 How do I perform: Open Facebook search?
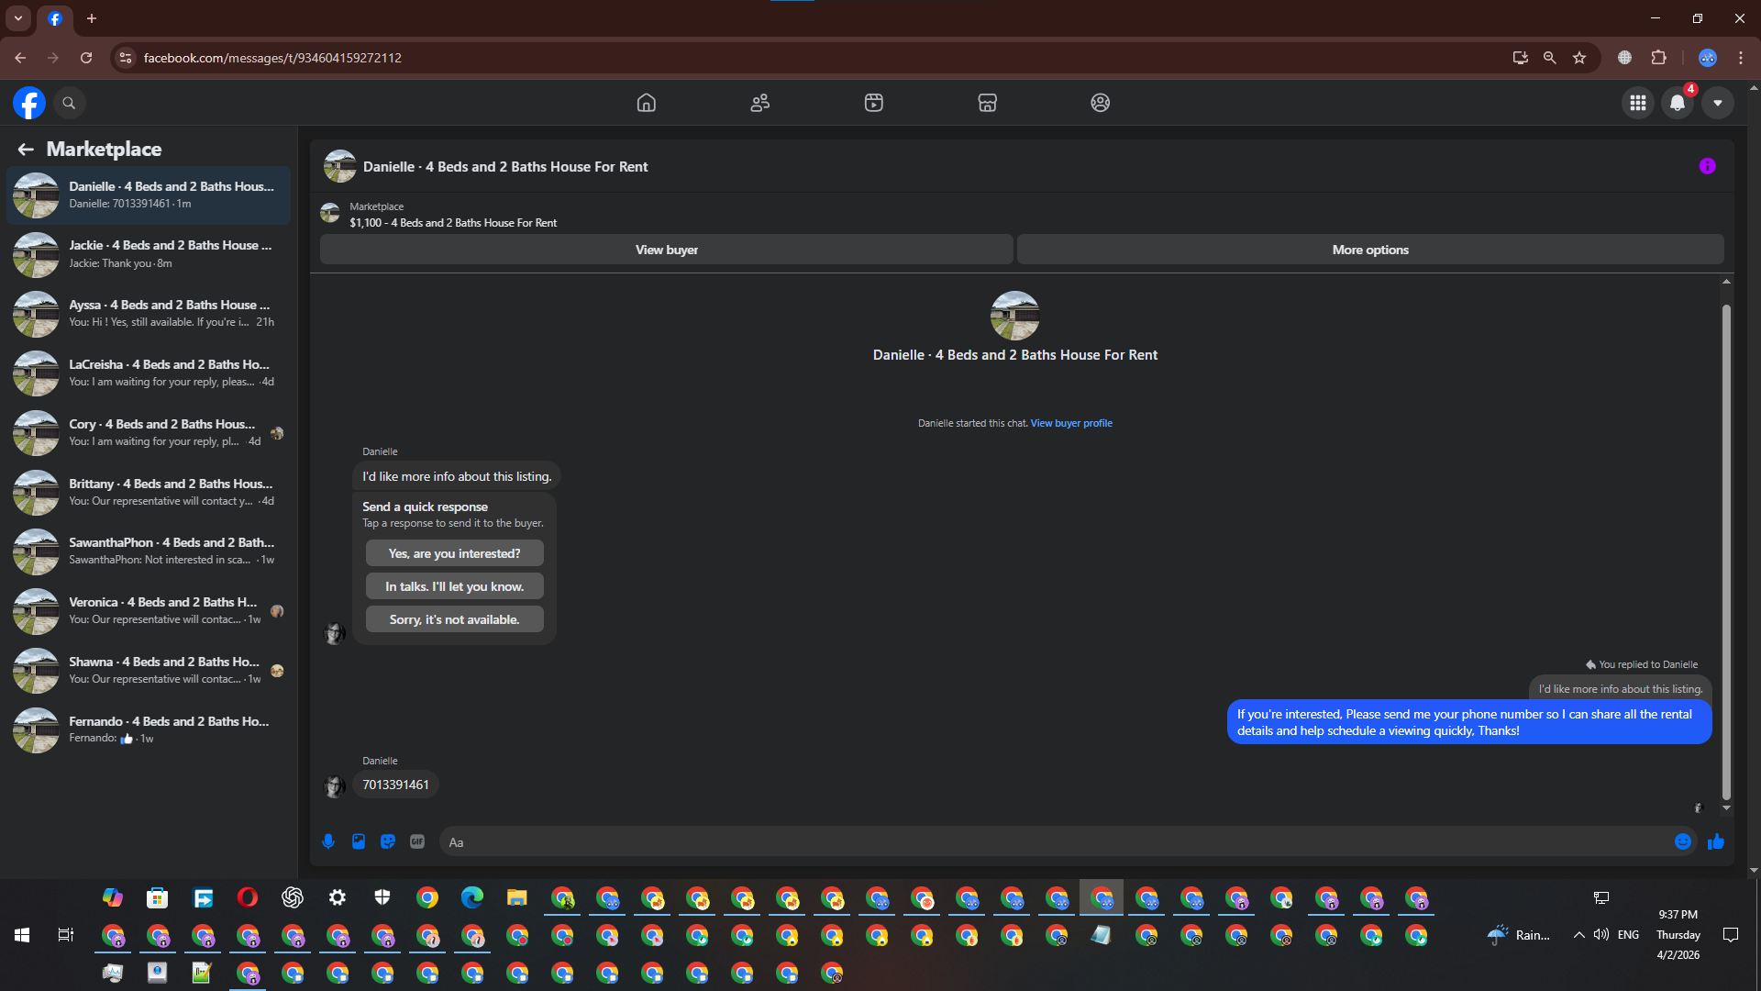[x=69, y=103]
